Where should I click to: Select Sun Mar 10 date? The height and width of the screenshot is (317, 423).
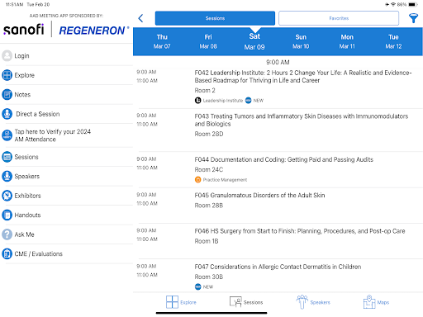pyautogui.click(x=301, y=41)
